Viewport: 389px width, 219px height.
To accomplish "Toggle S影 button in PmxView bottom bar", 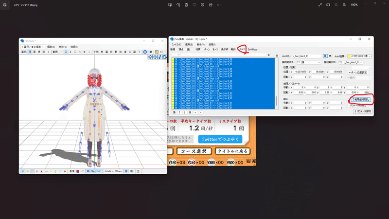I will click(x=132, y=171).
